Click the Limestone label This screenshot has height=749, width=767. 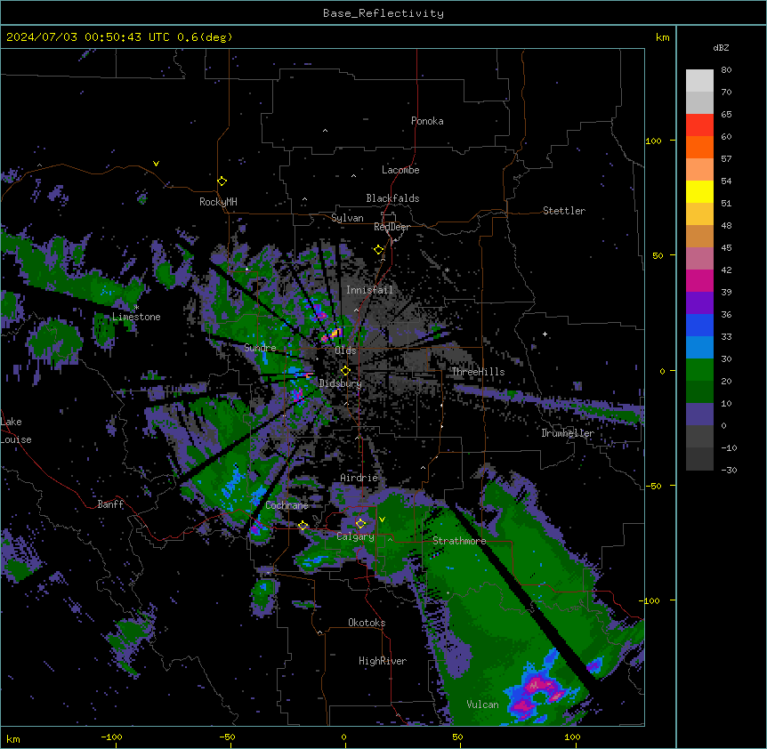point(136,317)
